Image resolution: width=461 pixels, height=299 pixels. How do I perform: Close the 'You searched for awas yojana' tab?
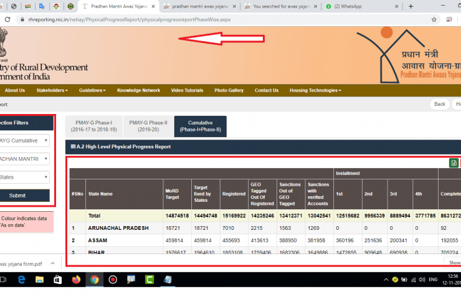(315, 6)
